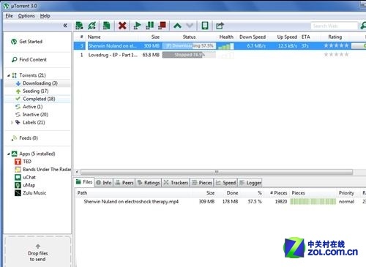Sort torrents by Status column header
Image resolution: width=366 pixels, height=267 pixels.
[189, 37]
